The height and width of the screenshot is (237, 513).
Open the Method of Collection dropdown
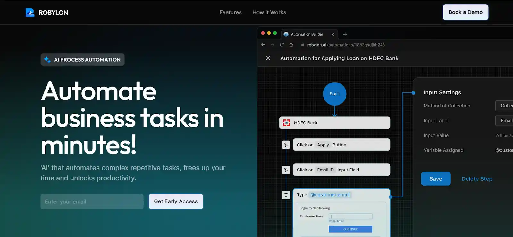(x=504, y=106)
